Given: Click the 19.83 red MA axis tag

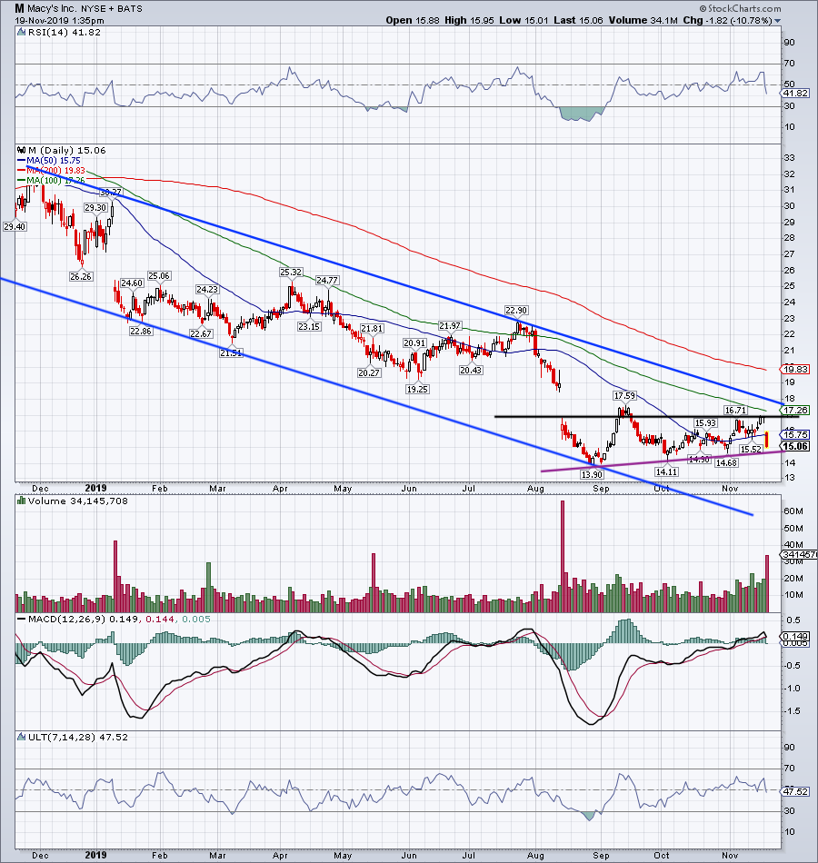Looking at the screenshot, I should (795, 370).
